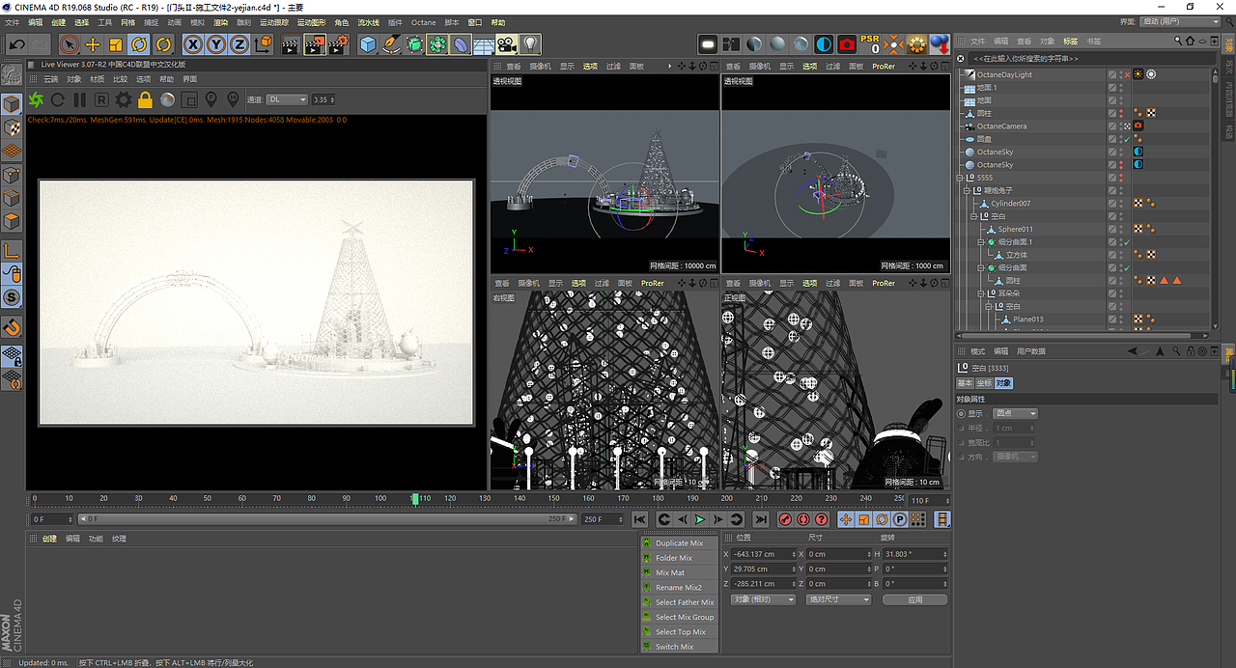Click the camera object icon
Screen dimensions: 1236x668
507,44
